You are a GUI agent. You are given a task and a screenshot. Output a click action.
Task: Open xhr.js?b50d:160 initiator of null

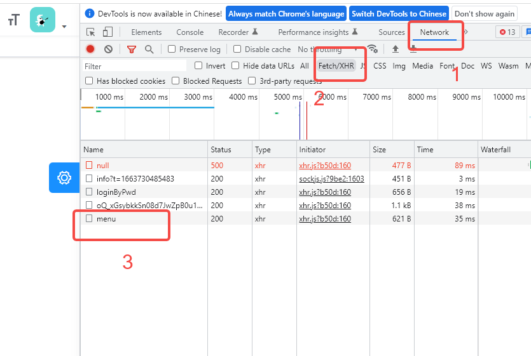coord(325,166)
